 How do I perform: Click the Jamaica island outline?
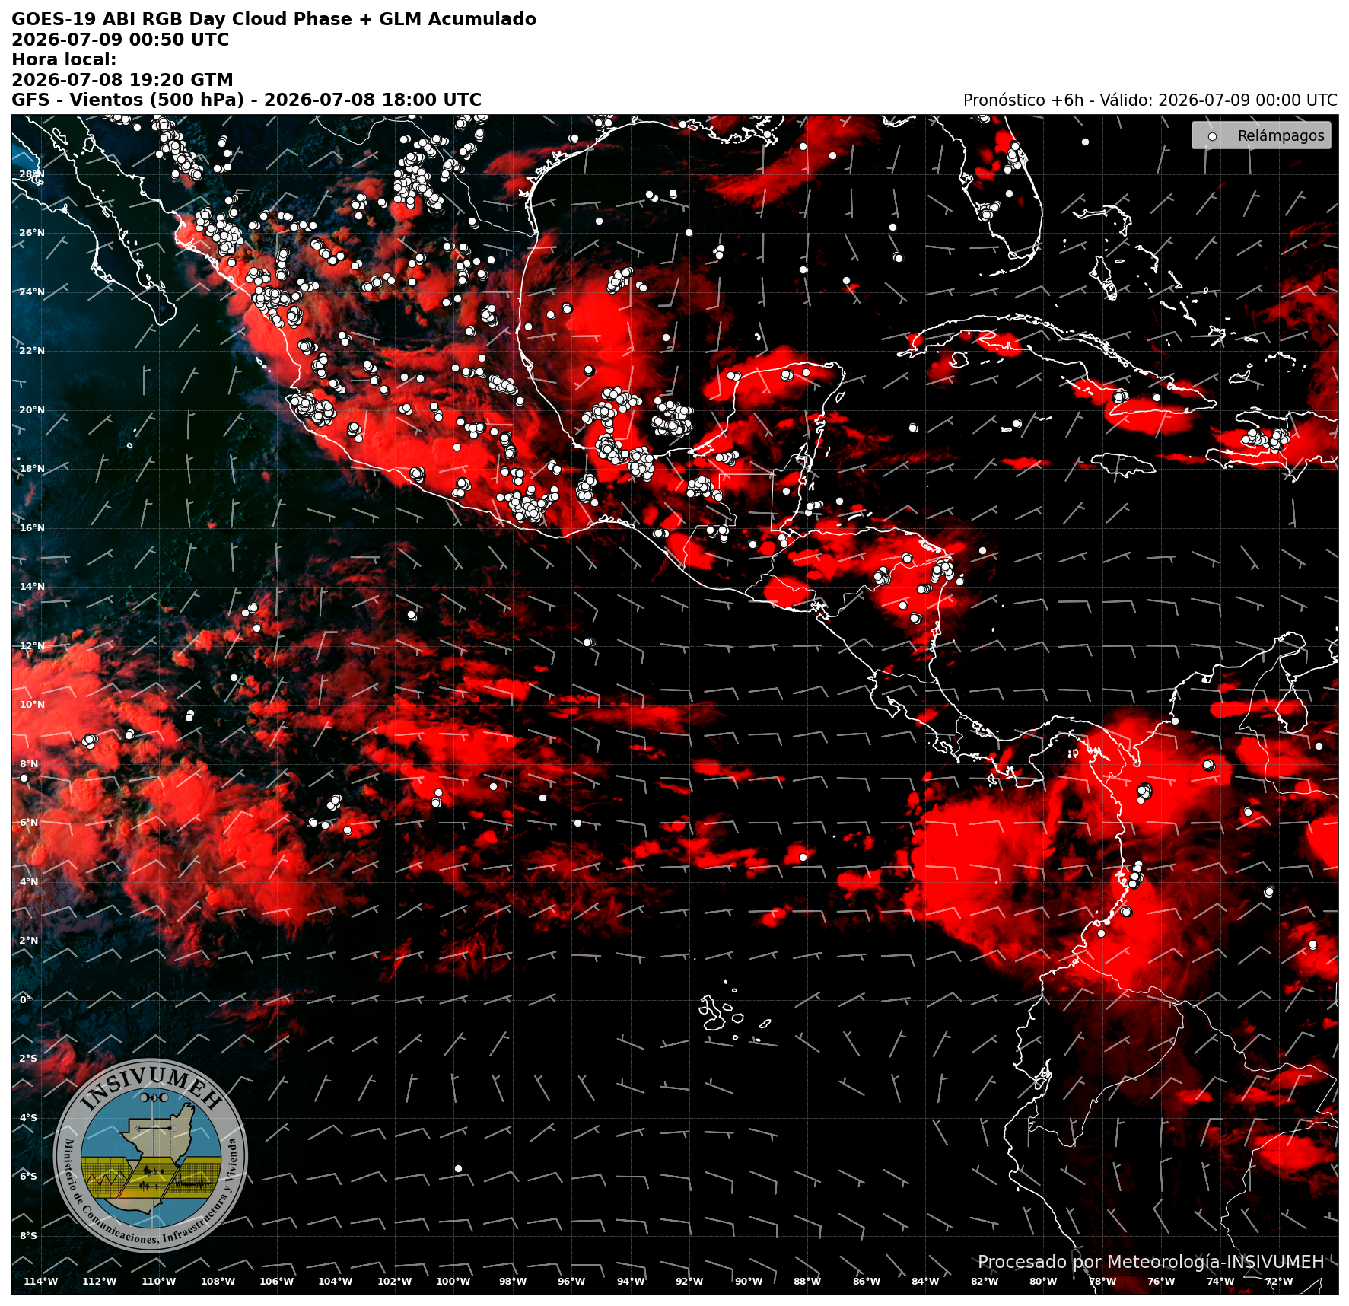tap(1123, 464)
